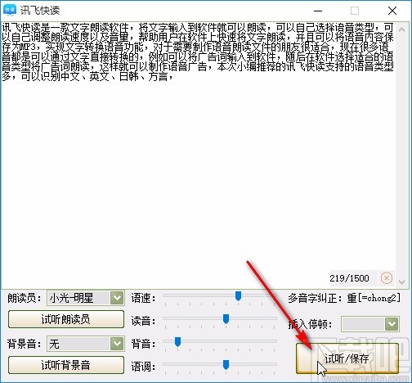
Task: Click the 试听/保存 button
Action: [x=347, y=358]
